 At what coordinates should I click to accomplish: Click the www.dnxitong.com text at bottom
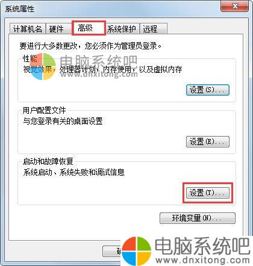202,260
